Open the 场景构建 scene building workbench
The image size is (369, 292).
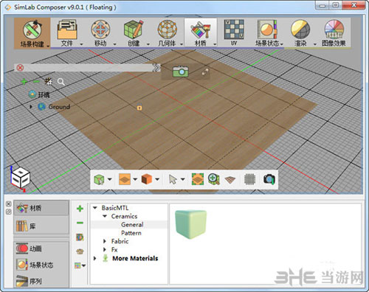click(x=32, y=33)
